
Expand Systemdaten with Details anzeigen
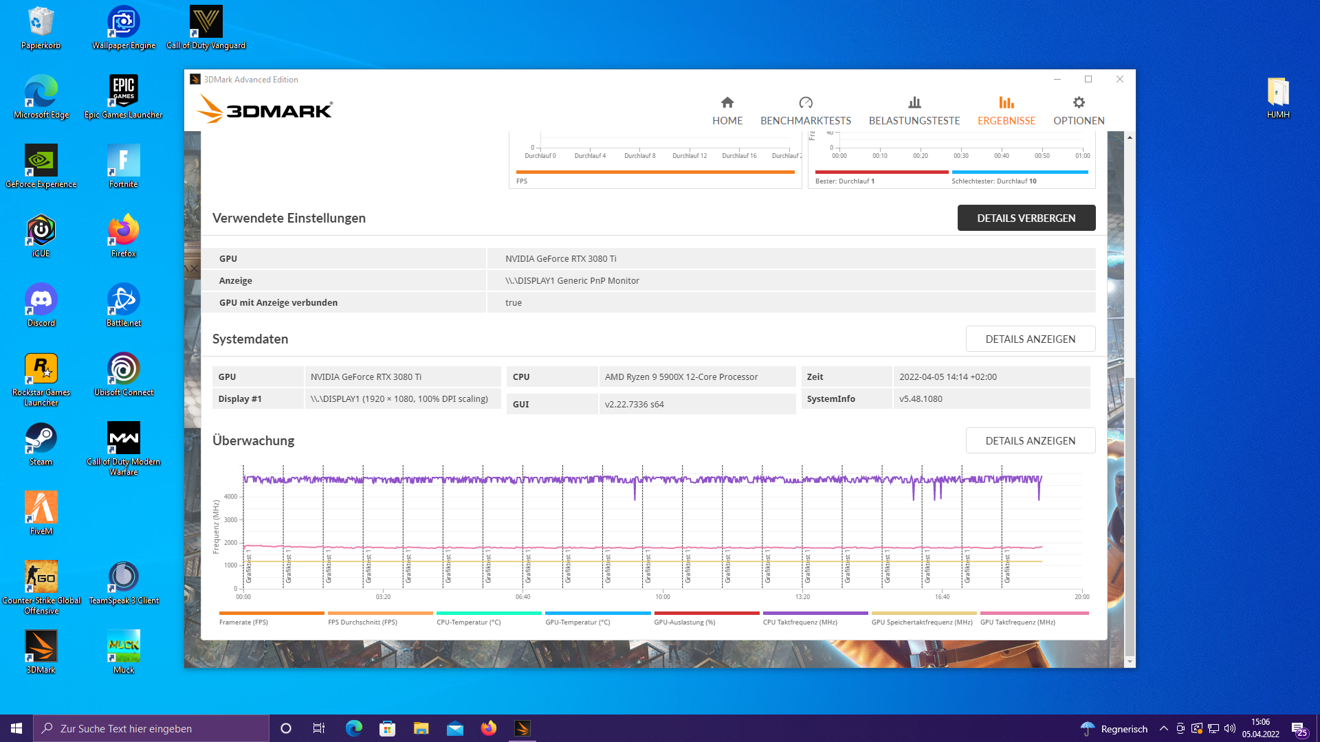pyautogui.click(x=1030, y=339)
